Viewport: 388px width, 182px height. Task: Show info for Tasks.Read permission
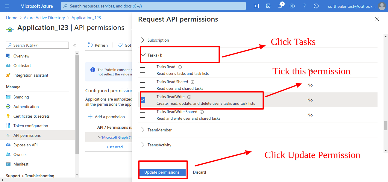[x=180, y=67]
